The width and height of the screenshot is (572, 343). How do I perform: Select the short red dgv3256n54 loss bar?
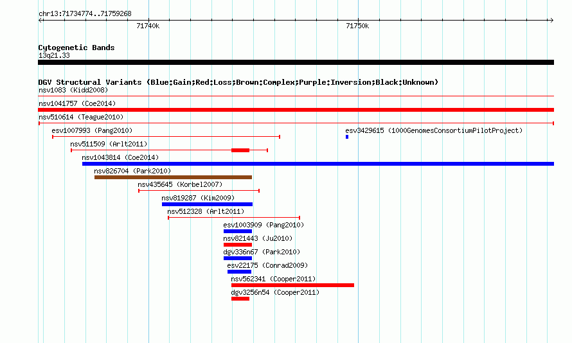point(240,299)
